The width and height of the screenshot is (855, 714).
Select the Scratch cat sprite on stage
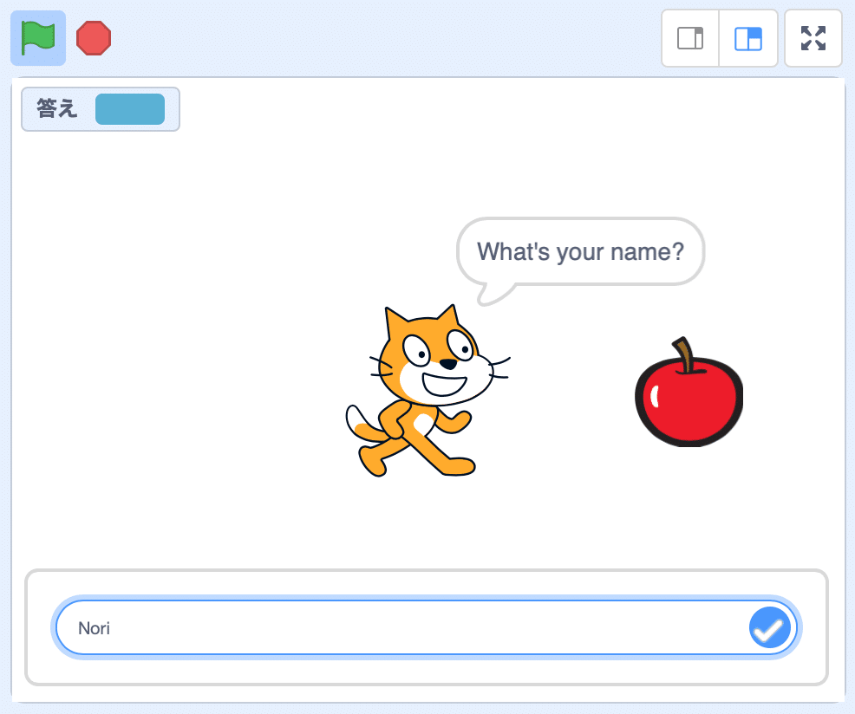click(428, 391)
